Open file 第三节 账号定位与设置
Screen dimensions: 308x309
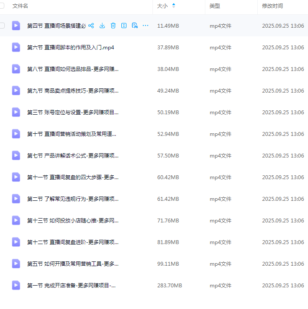[73, 113]
